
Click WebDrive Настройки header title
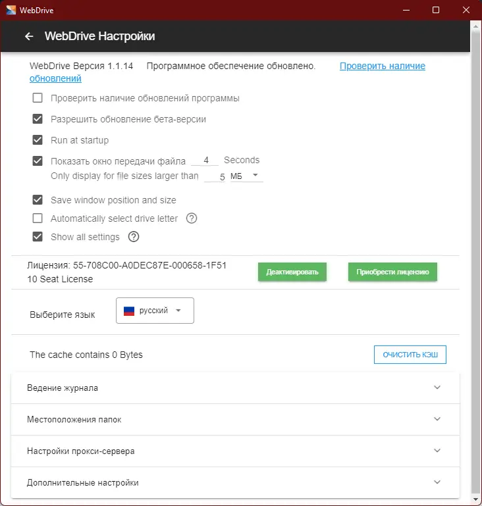click(x=99, y=36)
